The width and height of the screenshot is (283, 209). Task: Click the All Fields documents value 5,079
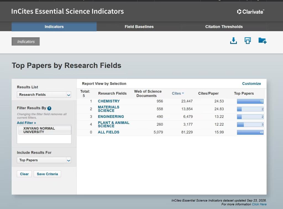(x=158, y=132)
